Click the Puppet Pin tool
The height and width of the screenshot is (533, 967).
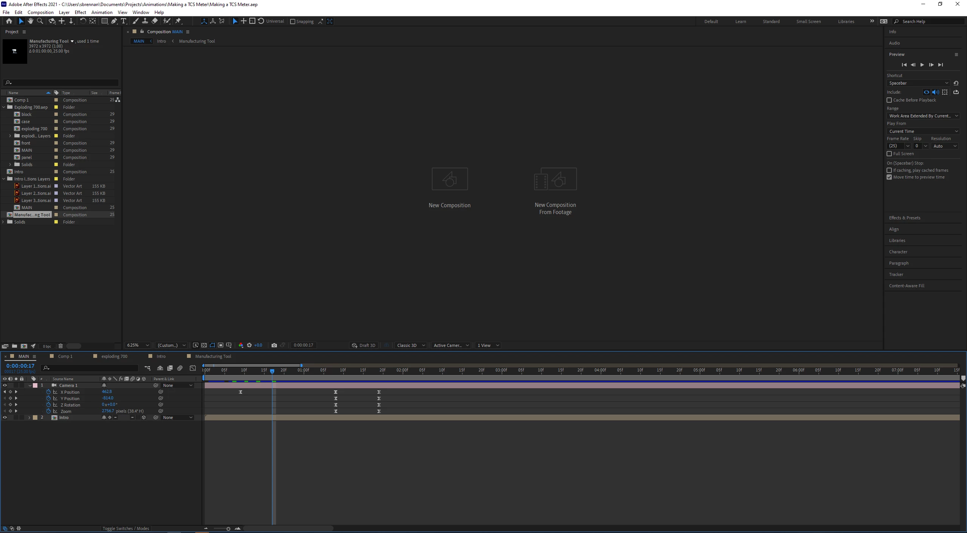tap(178, 21)
